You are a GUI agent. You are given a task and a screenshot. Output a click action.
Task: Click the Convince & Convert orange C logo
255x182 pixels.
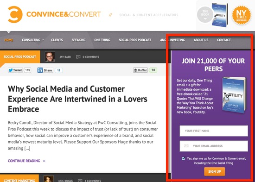[15, 14]
